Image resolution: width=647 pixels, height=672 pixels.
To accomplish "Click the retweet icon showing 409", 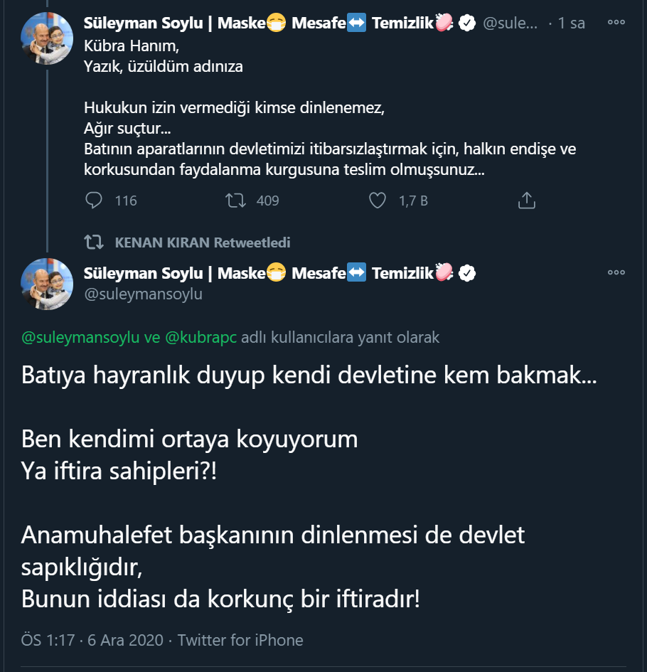I will point(235,201).
